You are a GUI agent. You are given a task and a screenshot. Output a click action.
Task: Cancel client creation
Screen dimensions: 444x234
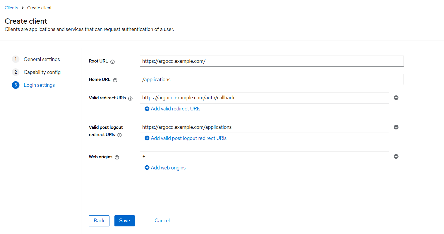point(162,221)
